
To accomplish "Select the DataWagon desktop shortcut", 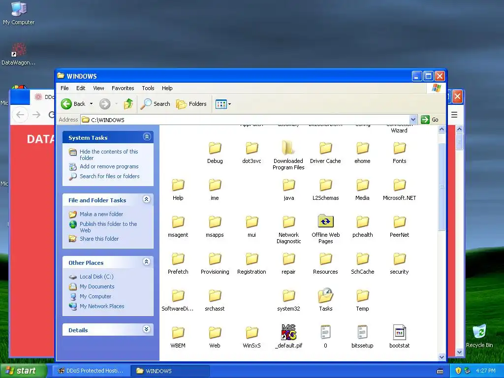I will tap(19, 54).
